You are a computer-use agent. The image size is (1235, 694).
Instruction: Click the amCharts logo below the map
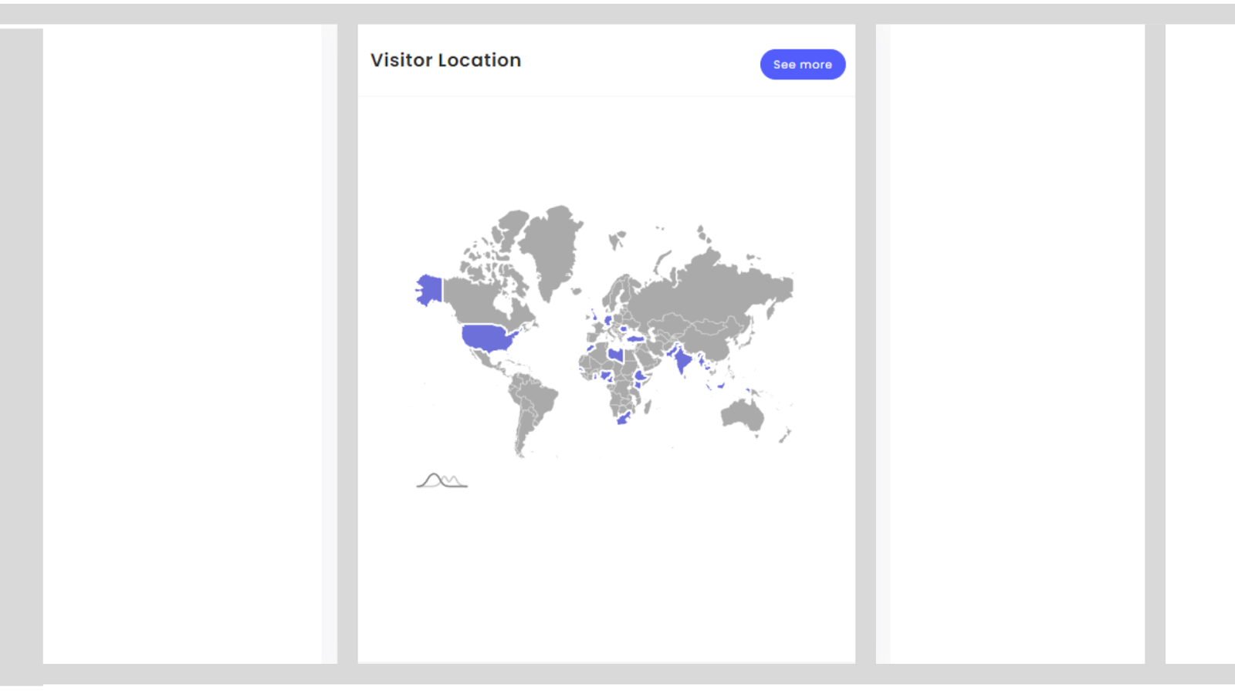pos(442,481)
